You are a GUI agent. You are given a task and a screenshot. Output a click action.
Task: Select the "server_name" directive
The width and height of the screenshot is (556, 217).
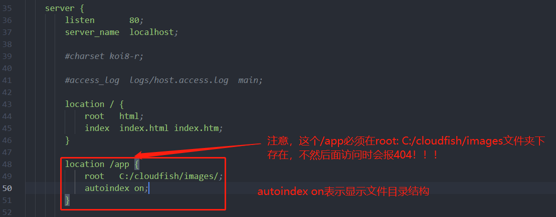tap(92, 32)
